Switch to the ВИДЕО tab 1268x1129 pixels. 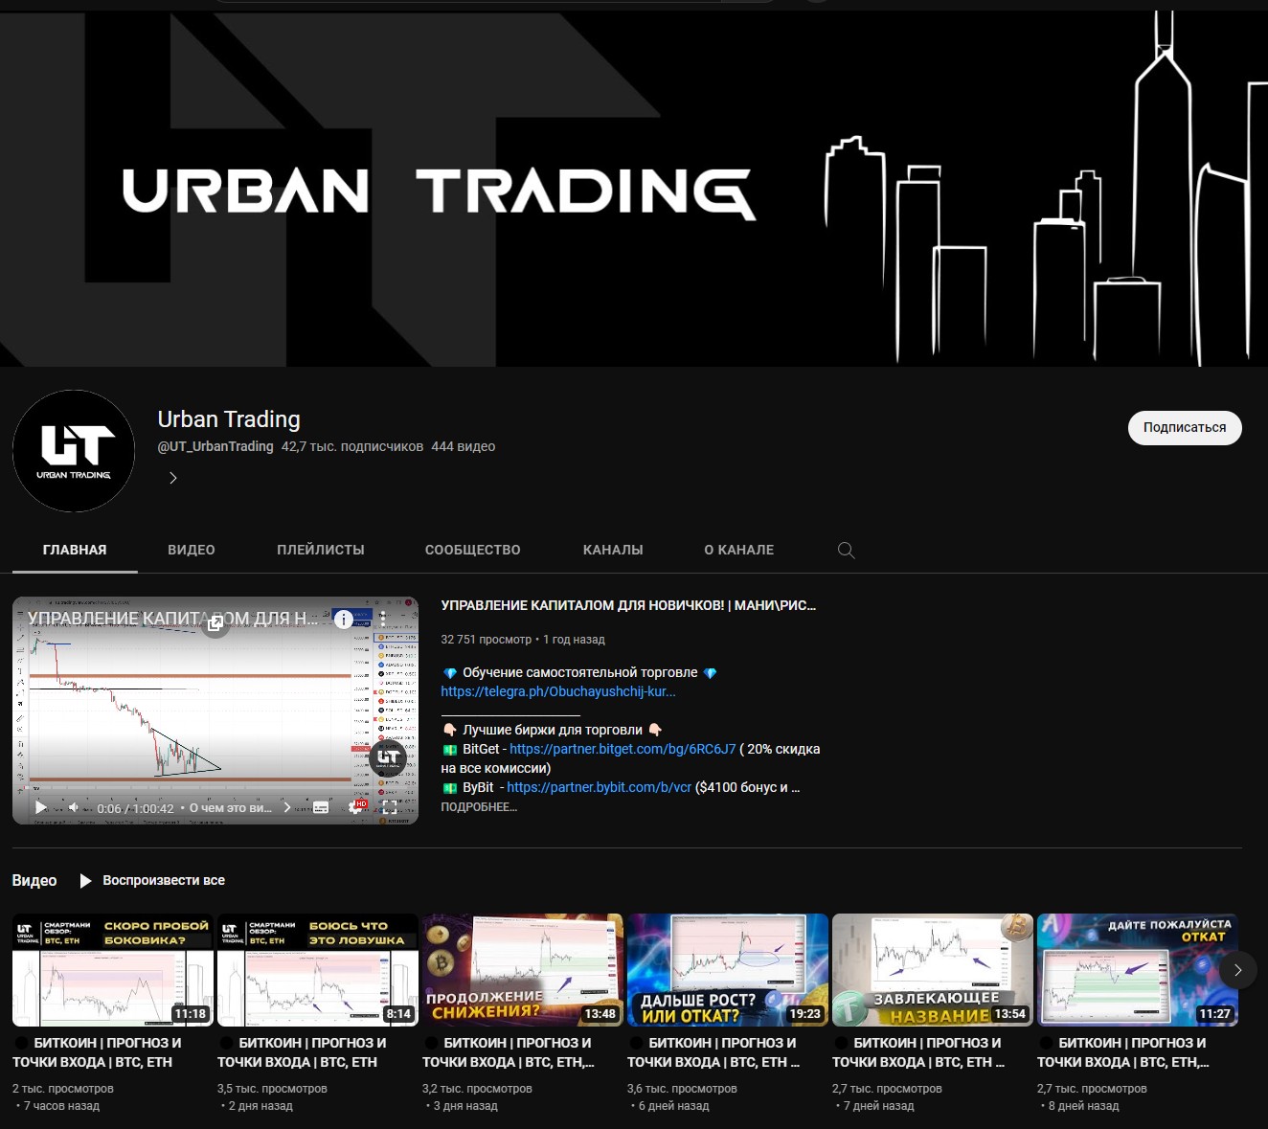192,550
